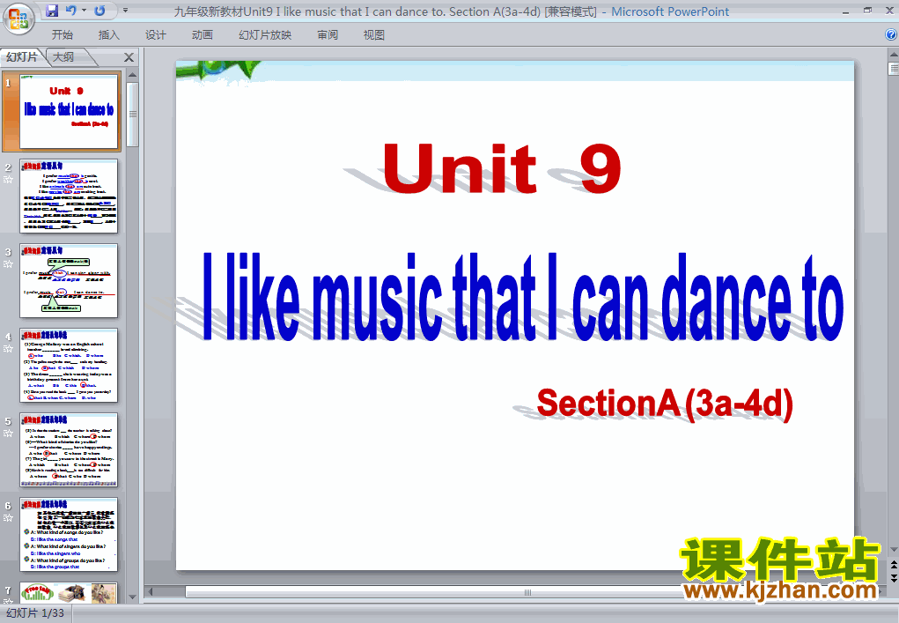Viewport: 899px width, 623px height.
Task: Click thumbnail pane scroll up arrow
Action: tap(132, 75)
